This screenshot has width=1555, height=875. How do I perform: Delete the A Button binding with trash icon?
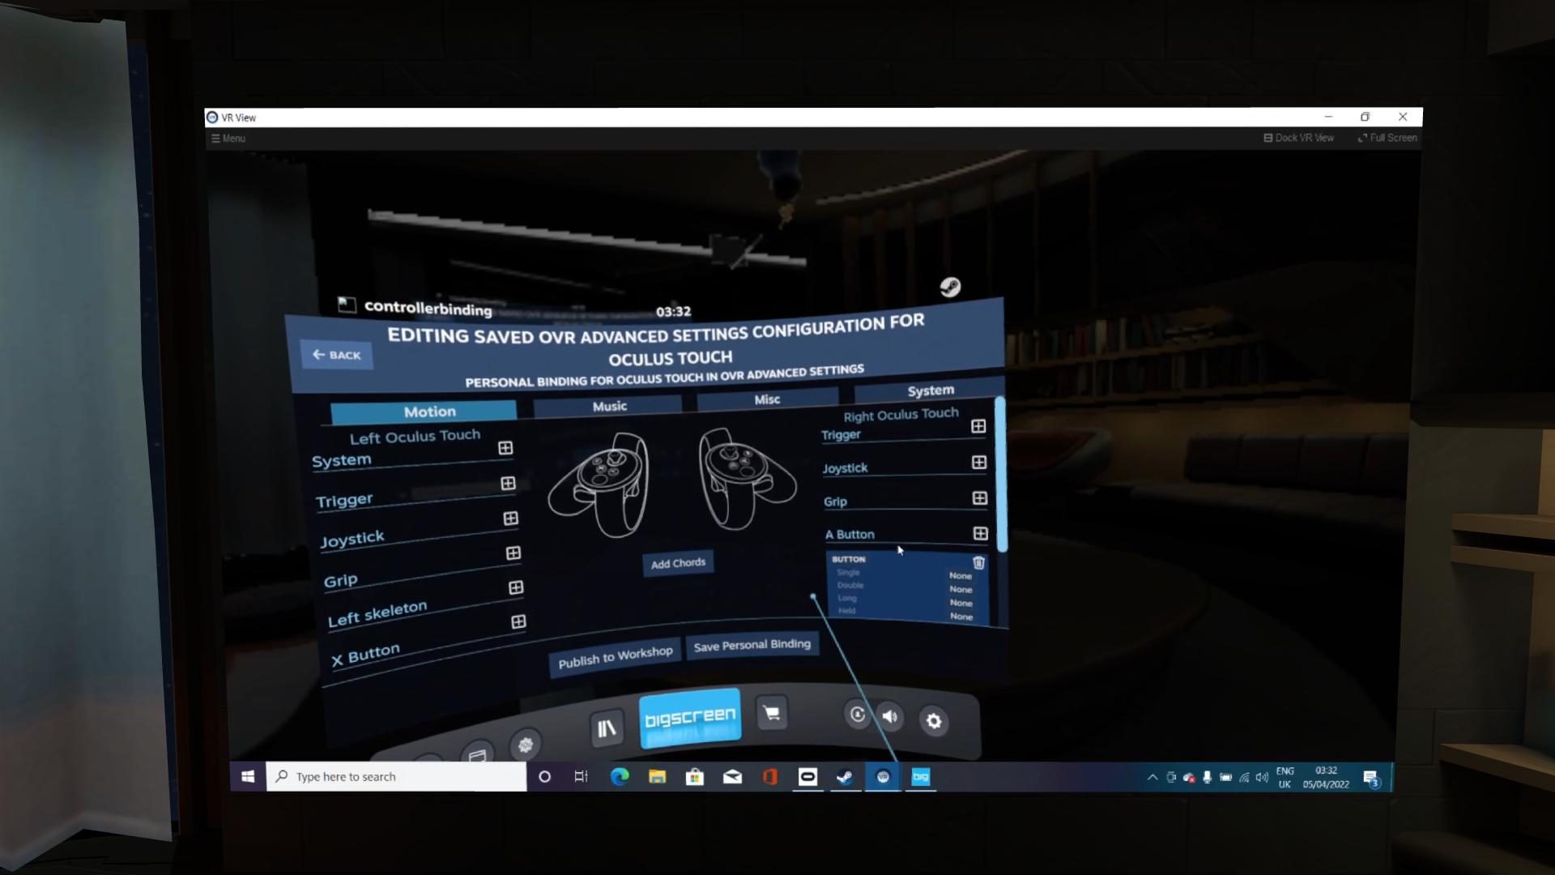point(978,562)
